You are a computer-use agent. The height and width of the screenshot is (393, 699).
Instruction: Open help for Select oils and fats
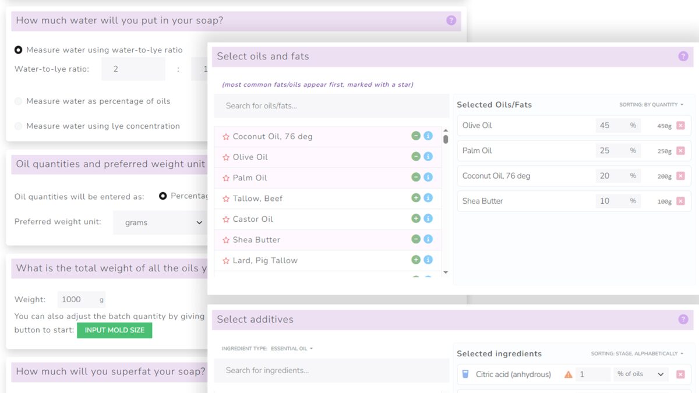(683, 56)
